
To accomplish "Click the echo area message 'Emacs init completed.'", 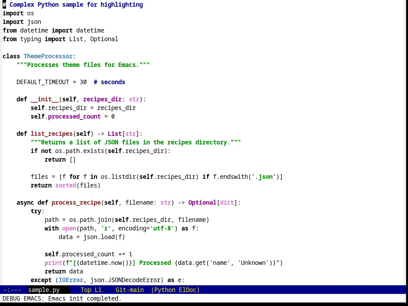I will (x=85, y=298).
